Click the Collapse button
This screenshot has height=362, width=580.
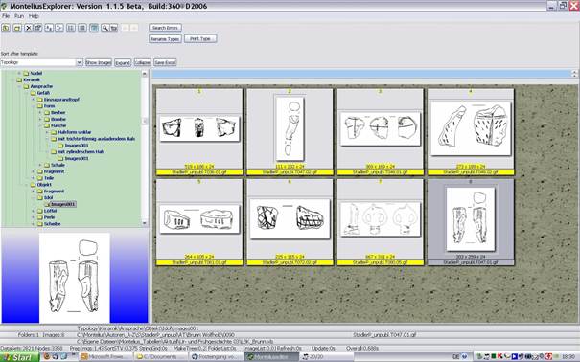pos(143,63)
